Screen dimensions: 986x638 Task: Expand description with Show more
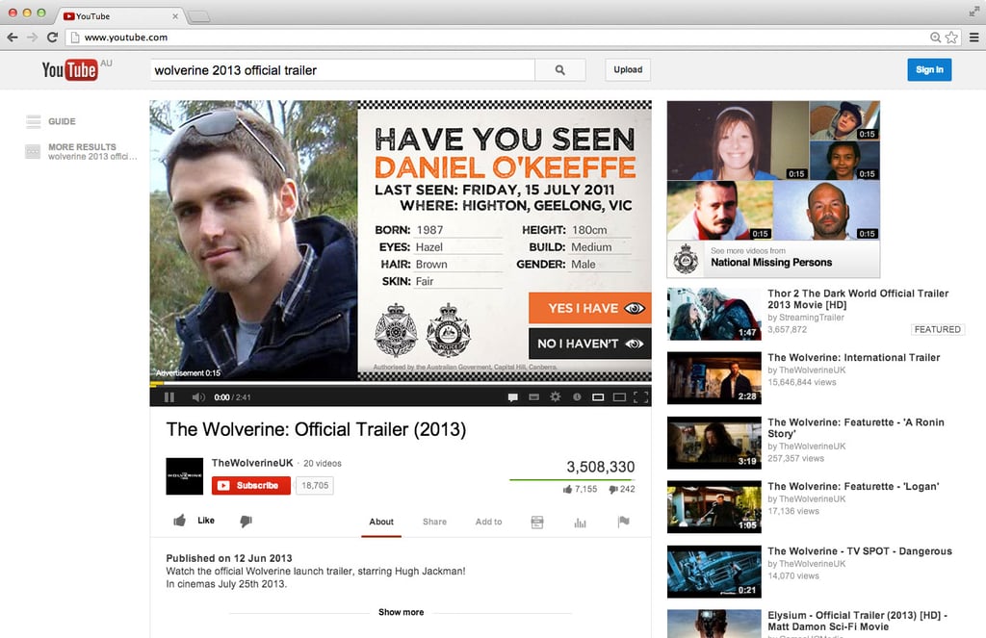coord(401,612)
